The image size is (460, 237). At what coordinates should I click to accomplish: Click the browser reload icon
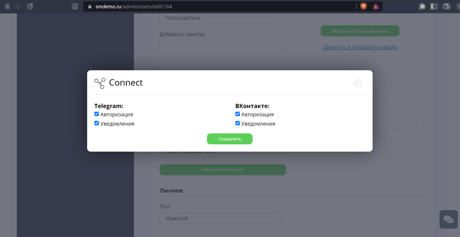click(x=29, y=6)
